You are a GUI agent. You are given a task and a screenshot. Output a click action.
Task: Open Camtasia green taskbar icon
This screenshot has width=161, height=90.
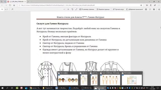(x=17, y=88)
